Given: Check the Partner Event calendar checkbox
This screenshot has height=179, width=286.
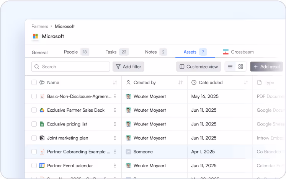Looking at the screenshot, I should (x=34, y=166).
